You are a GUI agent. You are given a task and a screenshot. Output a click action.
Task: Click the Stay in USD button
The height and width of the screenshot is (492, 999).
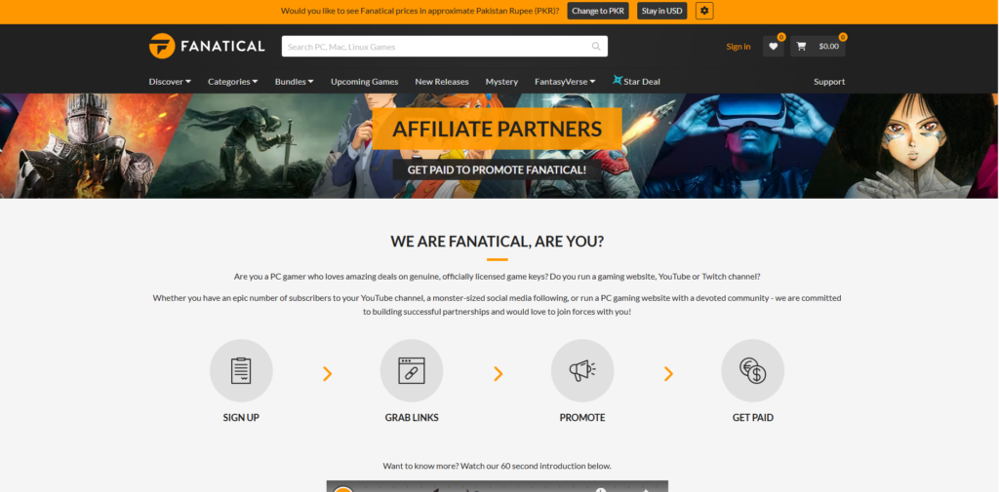(662, 11)
